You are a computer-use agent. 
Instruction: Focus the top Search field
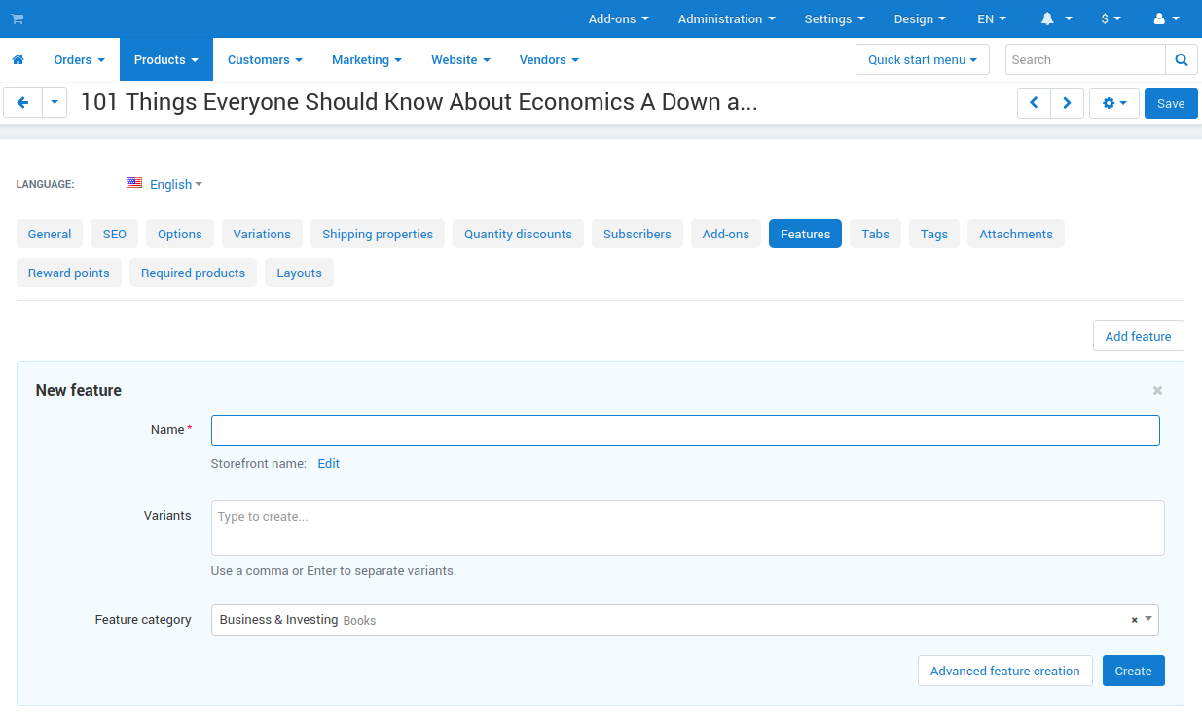point(1085,59)
